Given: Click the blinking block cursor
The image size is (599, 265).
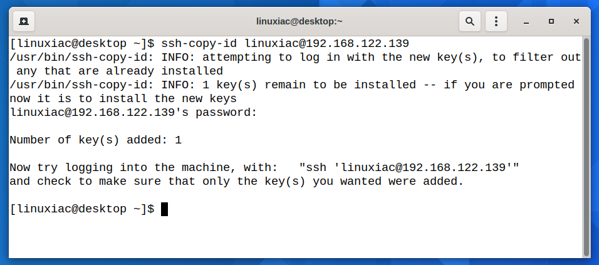Looking at the screenshot, I should pyautogui.click(x=165, y=209).
